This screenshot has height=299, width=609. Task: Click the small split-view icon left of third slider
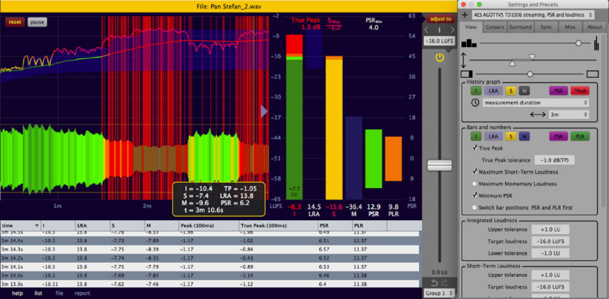tap(466, 74)
